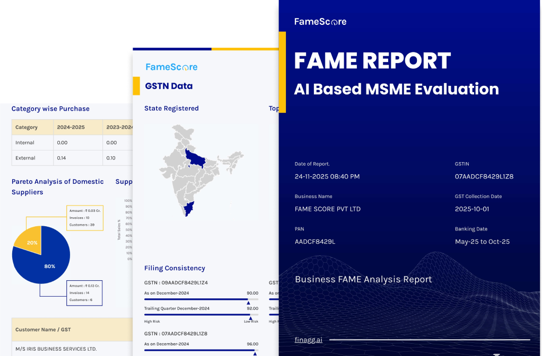Click the callout box with Invoices : 14
Image resolution: width=542 pixels, height=356 pixels.
point(84,293)
